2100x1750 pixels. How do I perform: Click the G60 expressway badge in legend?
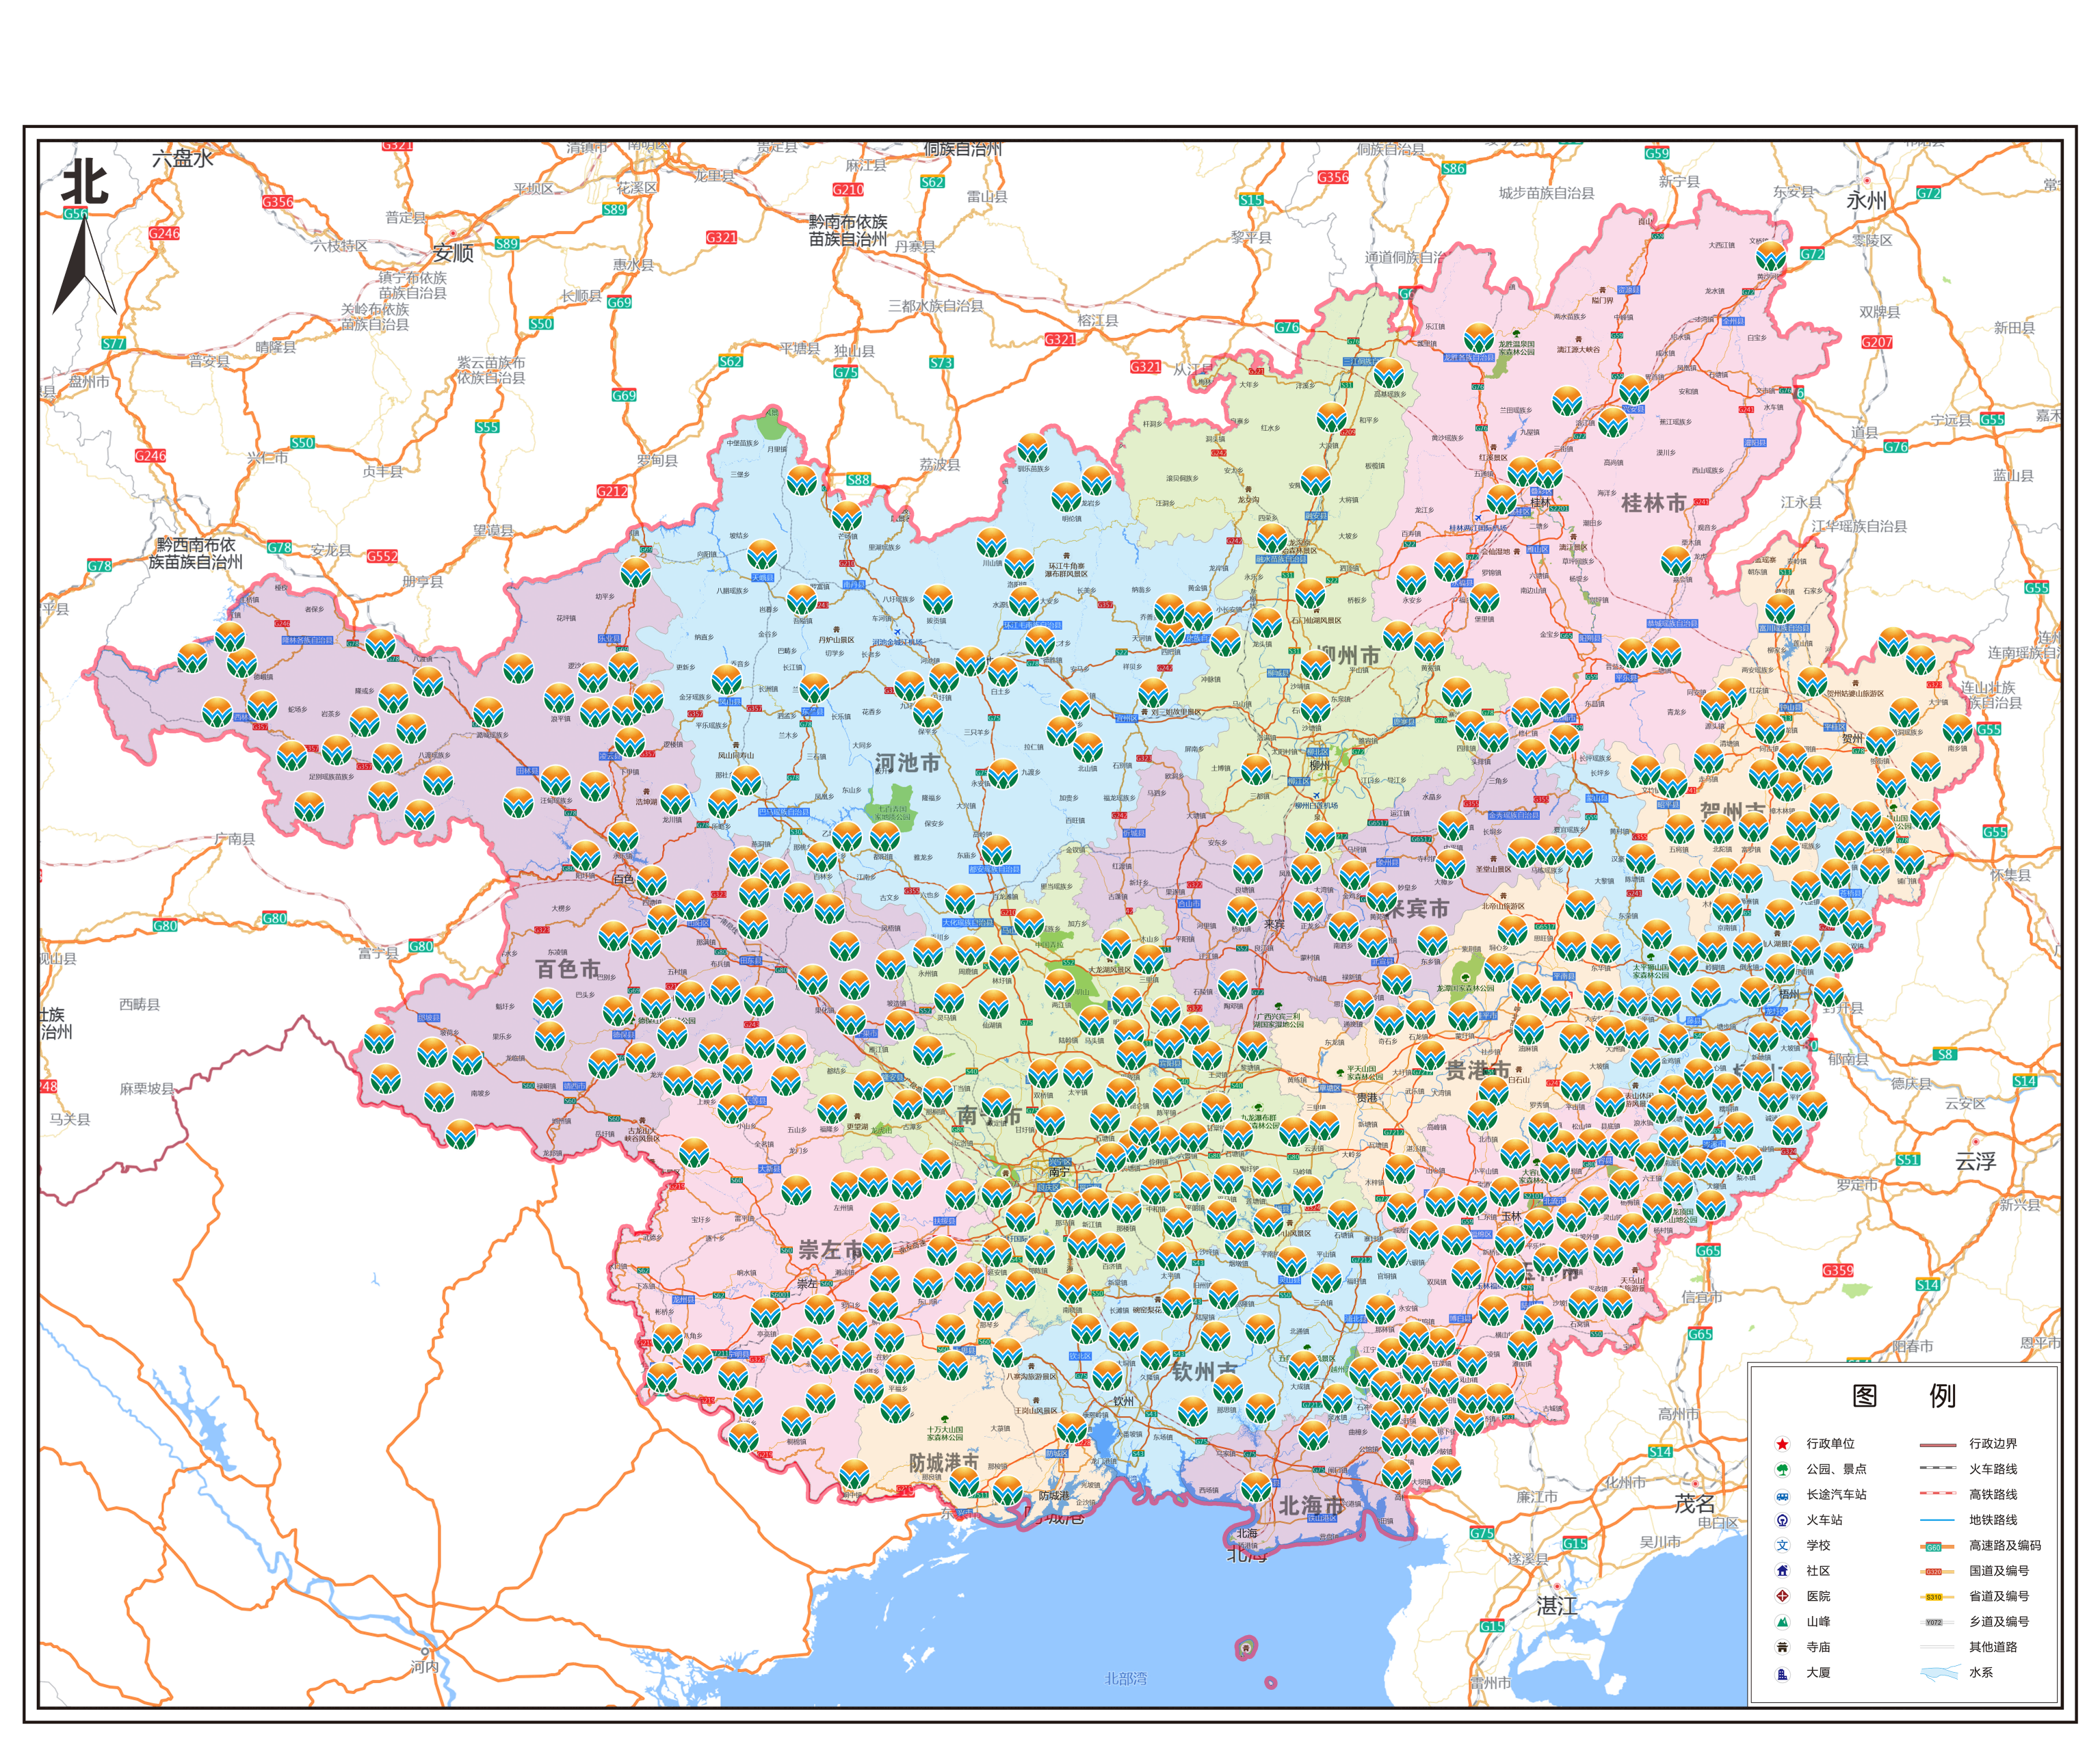pyautogui.click(x=1934, y=1547)
